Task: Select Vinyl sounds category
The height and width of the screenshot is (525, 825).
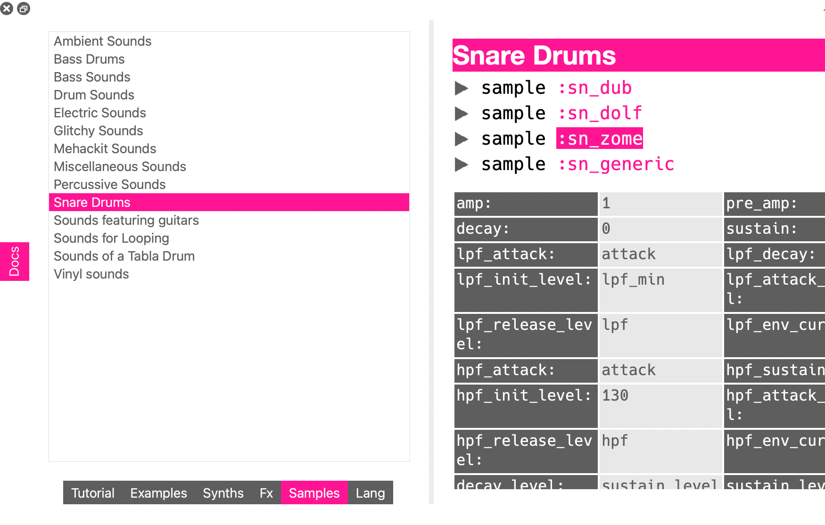Action: point(229,274)
